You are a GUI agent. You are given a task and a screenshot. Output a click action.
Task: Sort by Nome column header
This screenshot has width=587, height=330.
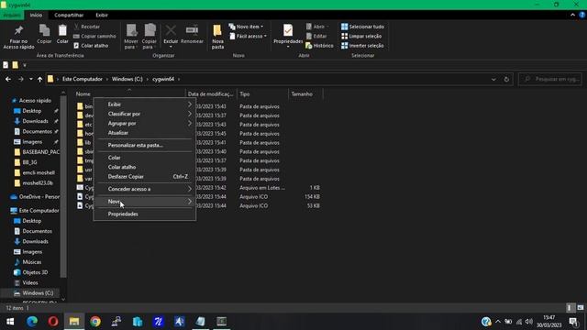click(x=129, y=93)
